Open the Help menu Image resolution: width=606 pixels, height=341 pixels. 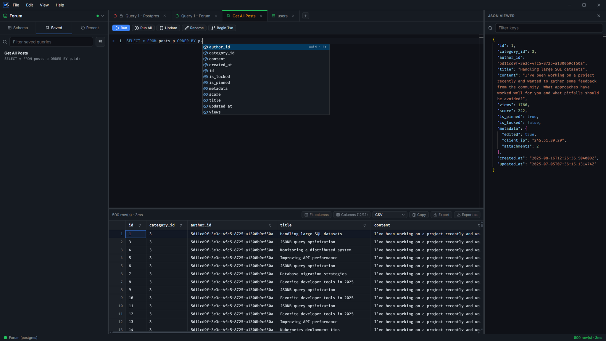(x=60, y=5)
